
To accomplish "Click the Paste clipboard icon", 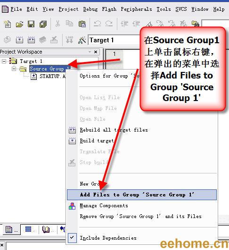I will point(82,24).
